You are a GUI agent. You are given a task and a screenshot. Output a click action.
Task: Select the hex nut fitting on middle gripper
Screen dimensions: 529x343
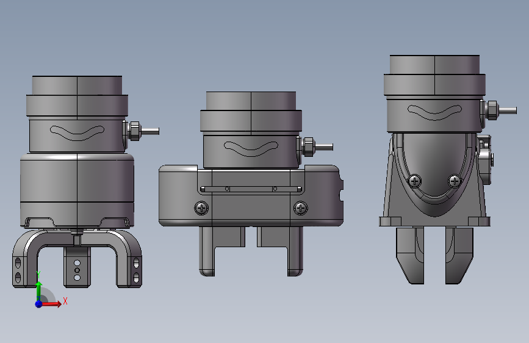[309, 147]
